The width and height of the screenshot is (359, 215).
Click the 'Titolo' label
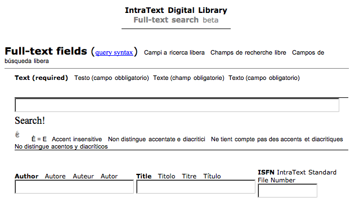167,176
